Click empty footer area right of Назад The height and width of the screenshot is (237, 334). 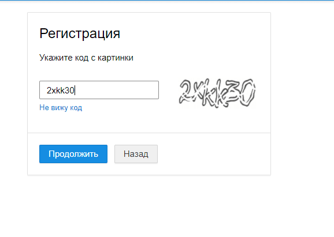[x=213, y=154]
